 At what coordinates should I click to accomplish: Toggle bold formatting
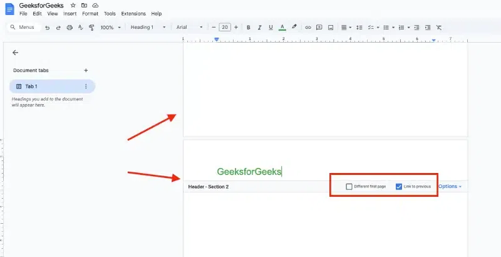pyautogui.click(x=248, y=28)
